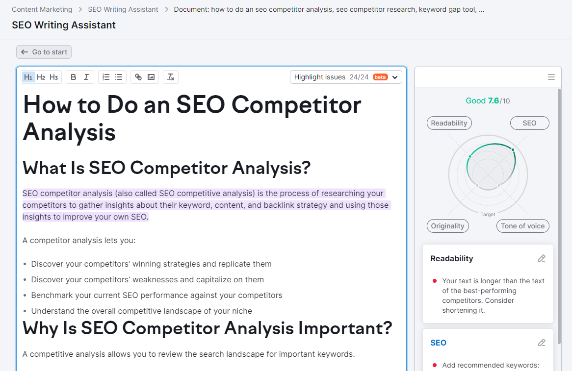Select the Tone of voice pill
572x371 pixels.
522,226
